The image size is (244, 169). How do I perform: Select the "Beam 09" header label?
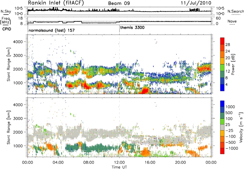tap(119, 3)
